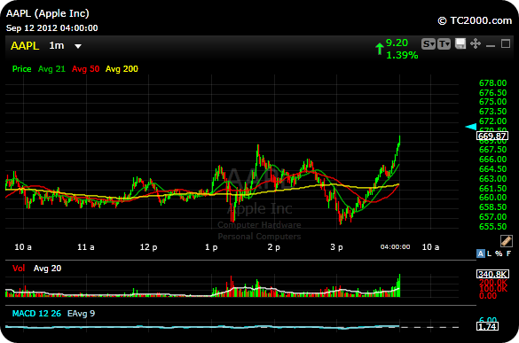Viewport: 519px width, 343px height.
Task: Click the AAPL (Apple Inc) title
Action: pos(48,13)
